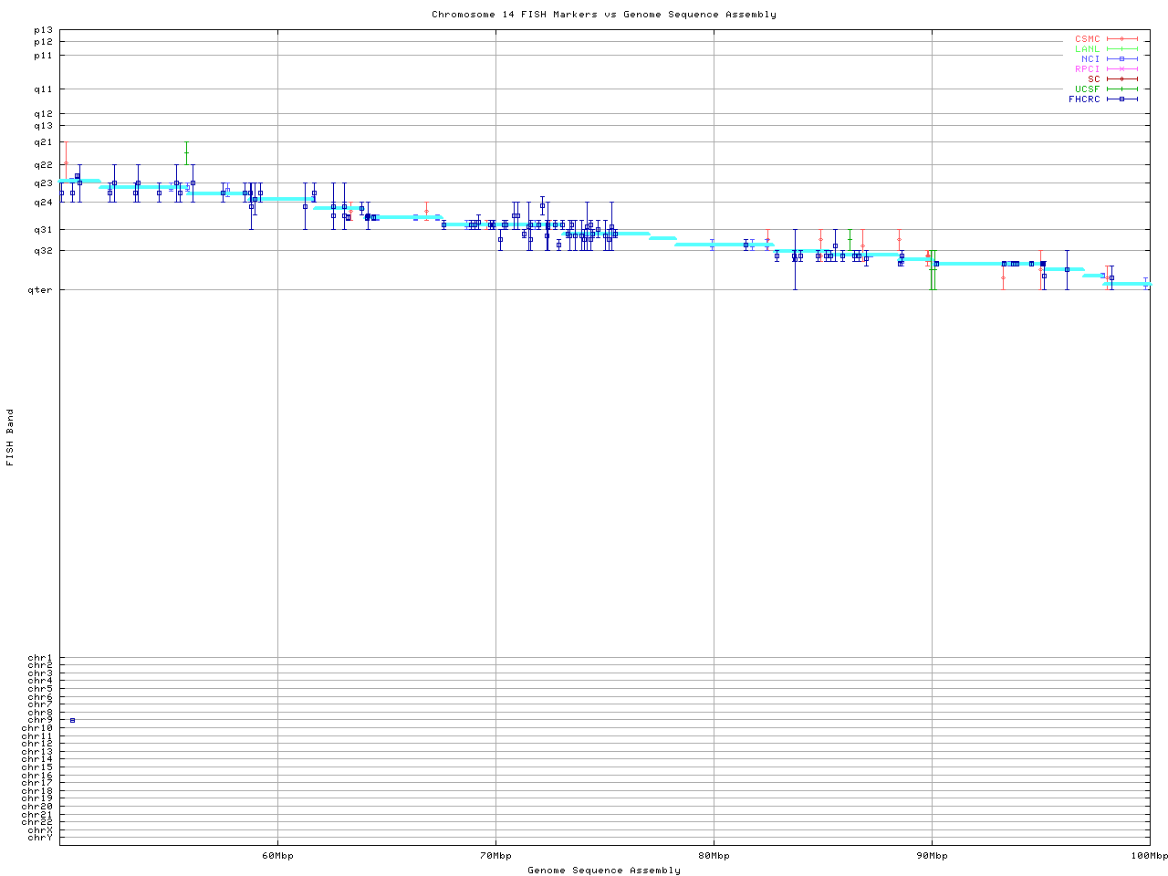Viewport: 1168px width, 876px height.
Task: Click the RPCI magenta legend marker sample
Action: 1121,69
